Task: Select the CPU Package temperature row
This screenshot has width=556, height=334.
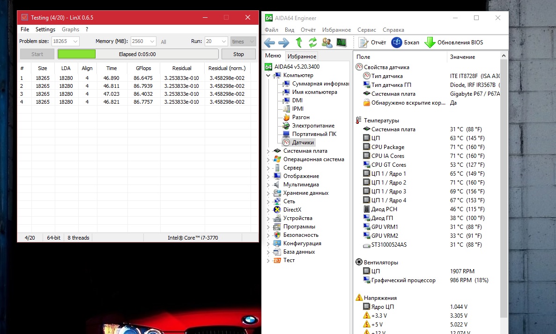Action: [427, 147]
